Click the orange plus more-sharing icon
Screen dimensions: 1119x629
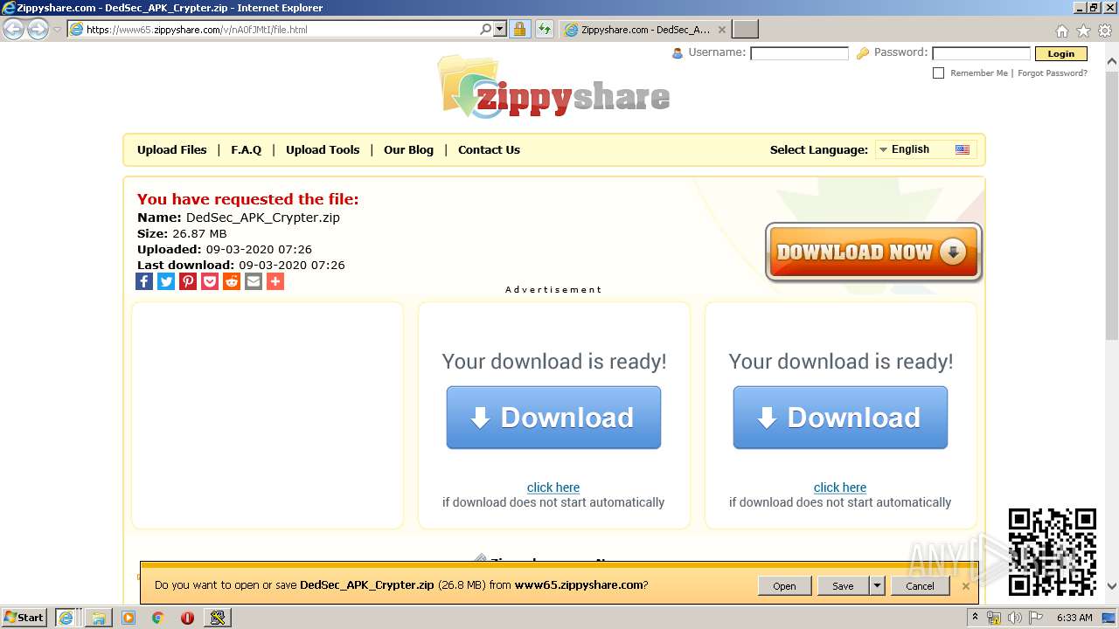click(275, 281)
